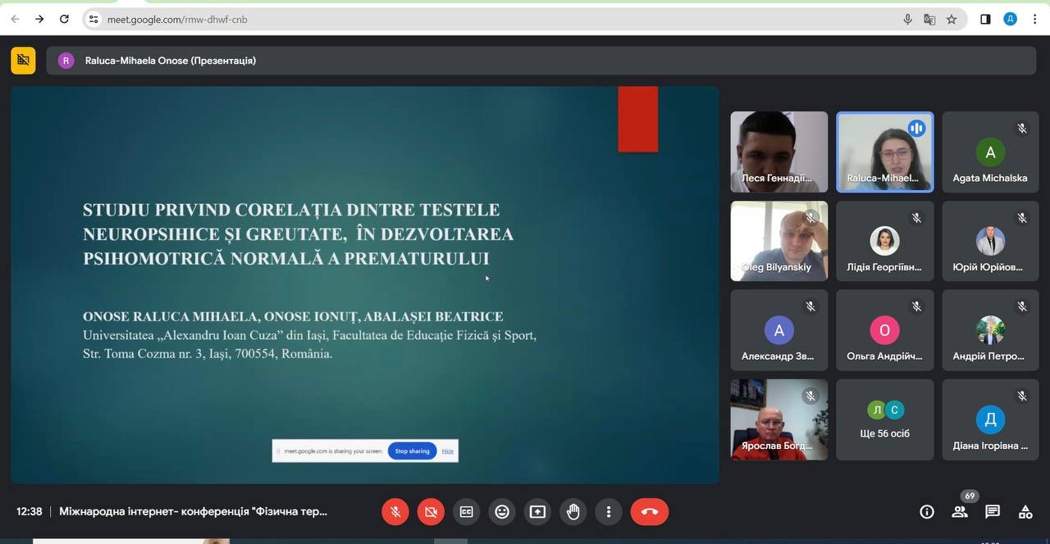
Task: Click inside the browser address bar
Action: pyautogui.click(x=246, y=19)
